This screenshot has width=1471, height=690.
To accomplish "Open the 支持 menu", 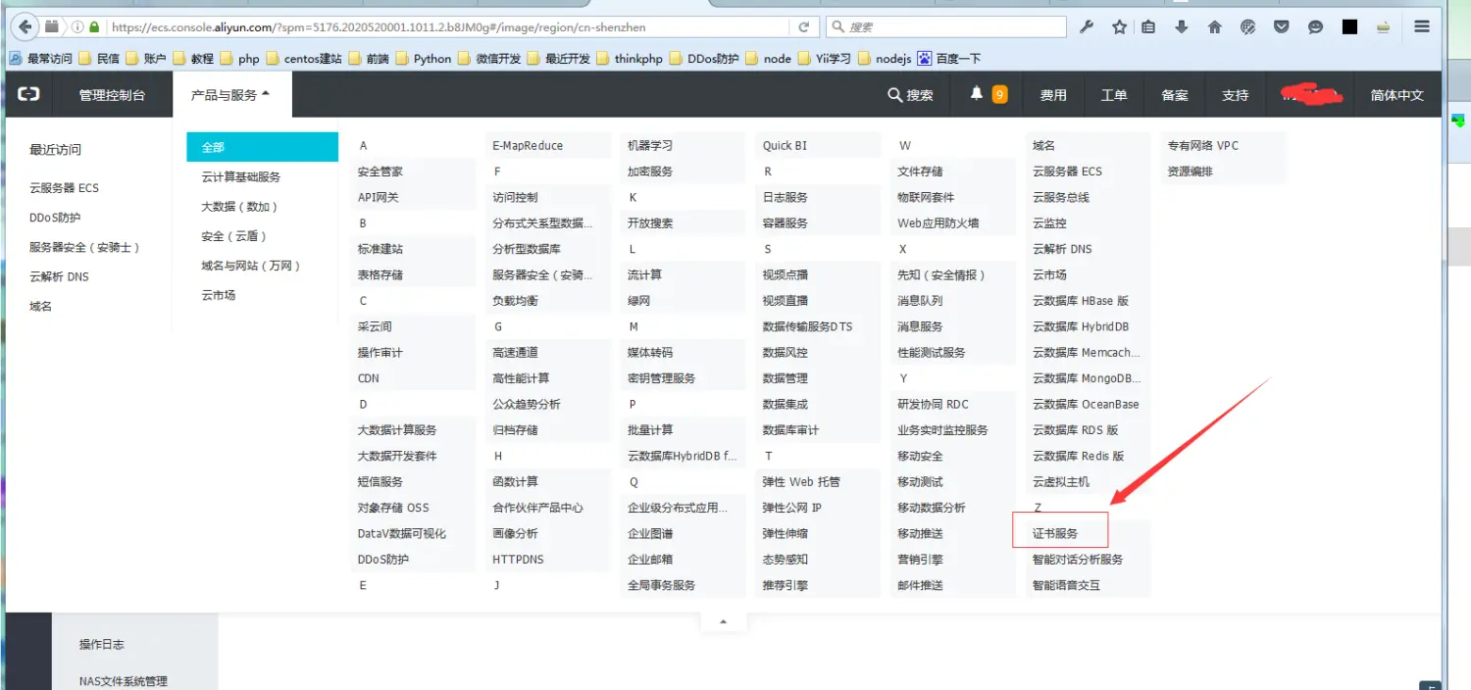I will point(1236,95).
